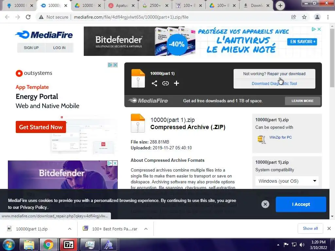Image resolution: width=335 pixels, height=251 pixels.
Task: Close the downloads bar with the X
Action: [x=329, y=228]
